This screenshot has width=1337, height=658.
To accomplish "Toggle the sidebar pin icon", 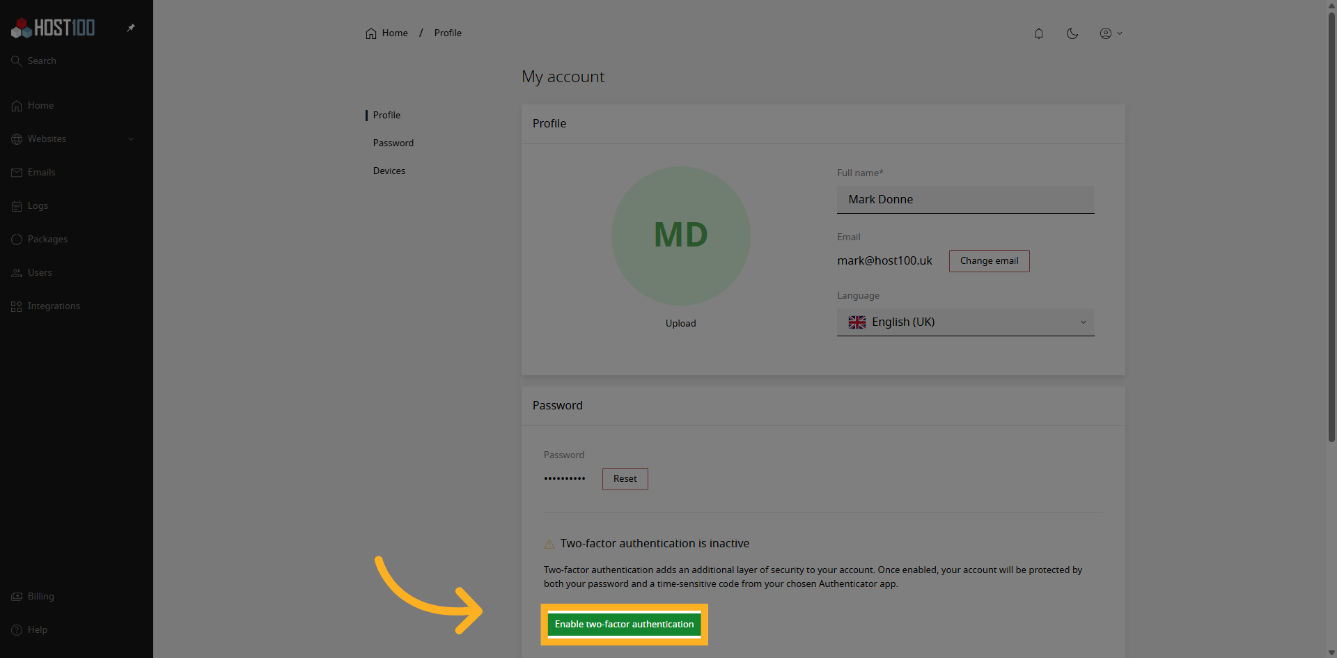I will click(x=131, y=28).
